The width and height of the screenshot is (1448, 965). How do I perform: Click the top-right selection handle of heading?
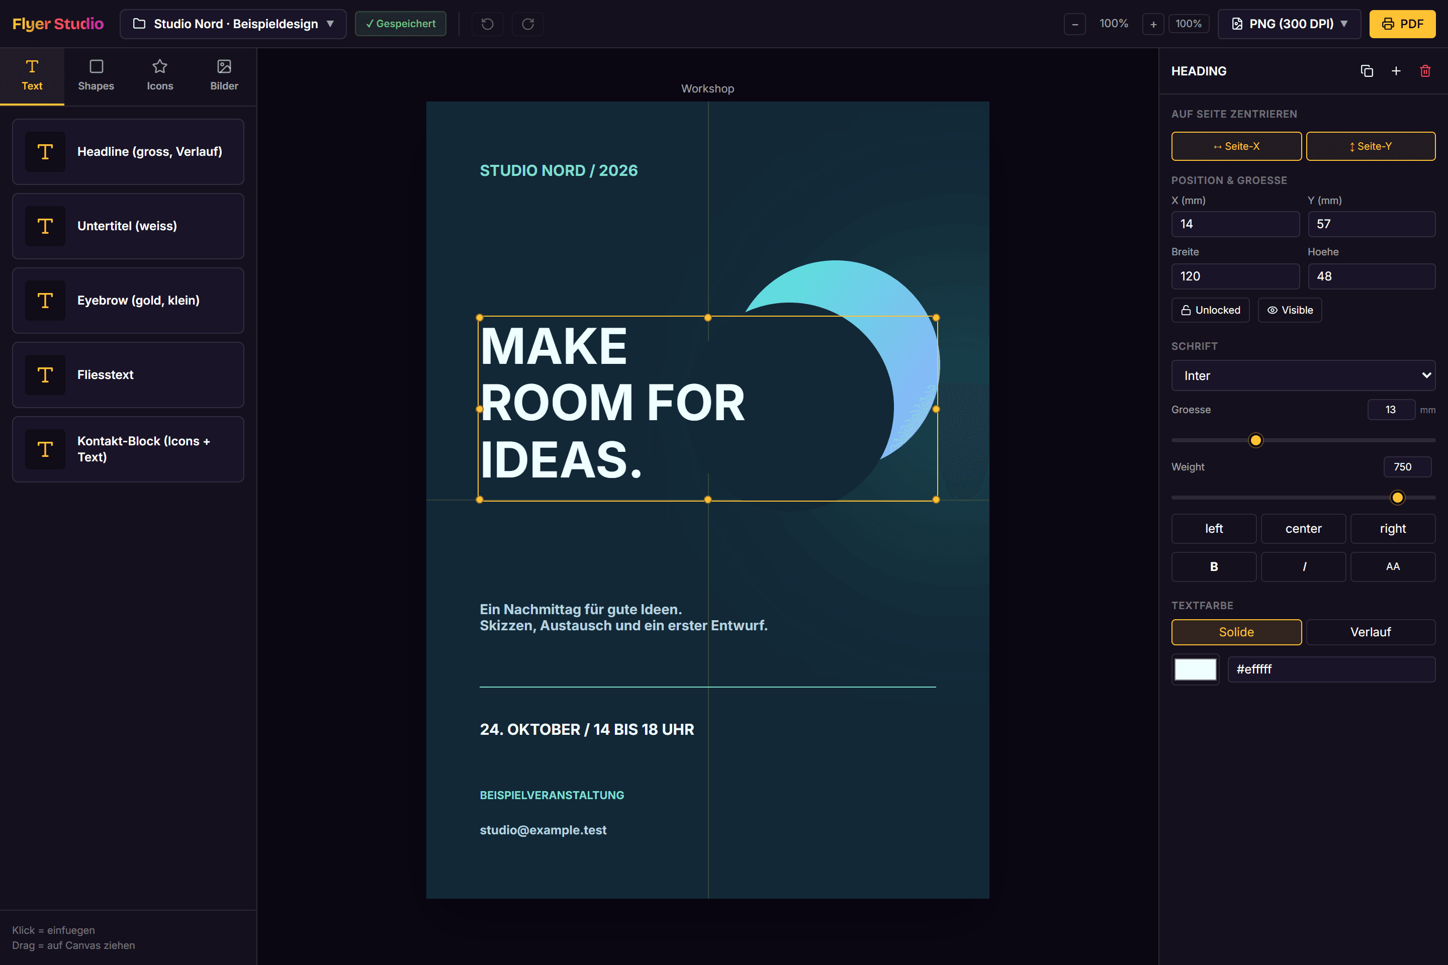(936, 318)
